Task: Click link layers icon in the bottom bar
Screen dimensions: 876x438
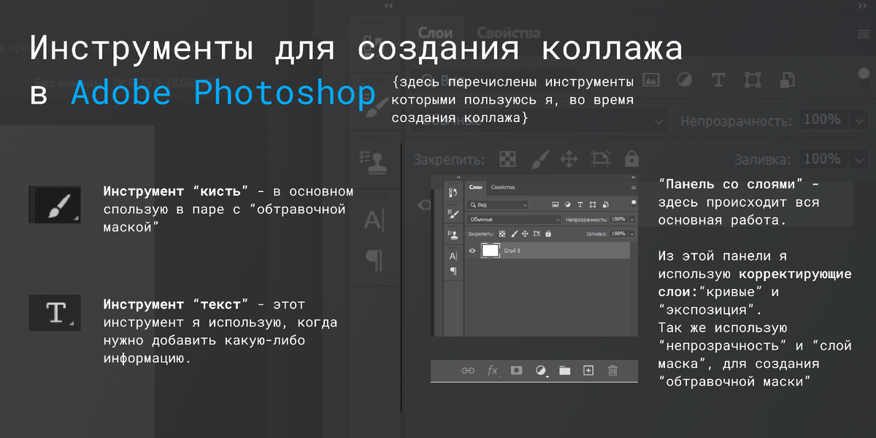Action: click(x=468, y=370)
